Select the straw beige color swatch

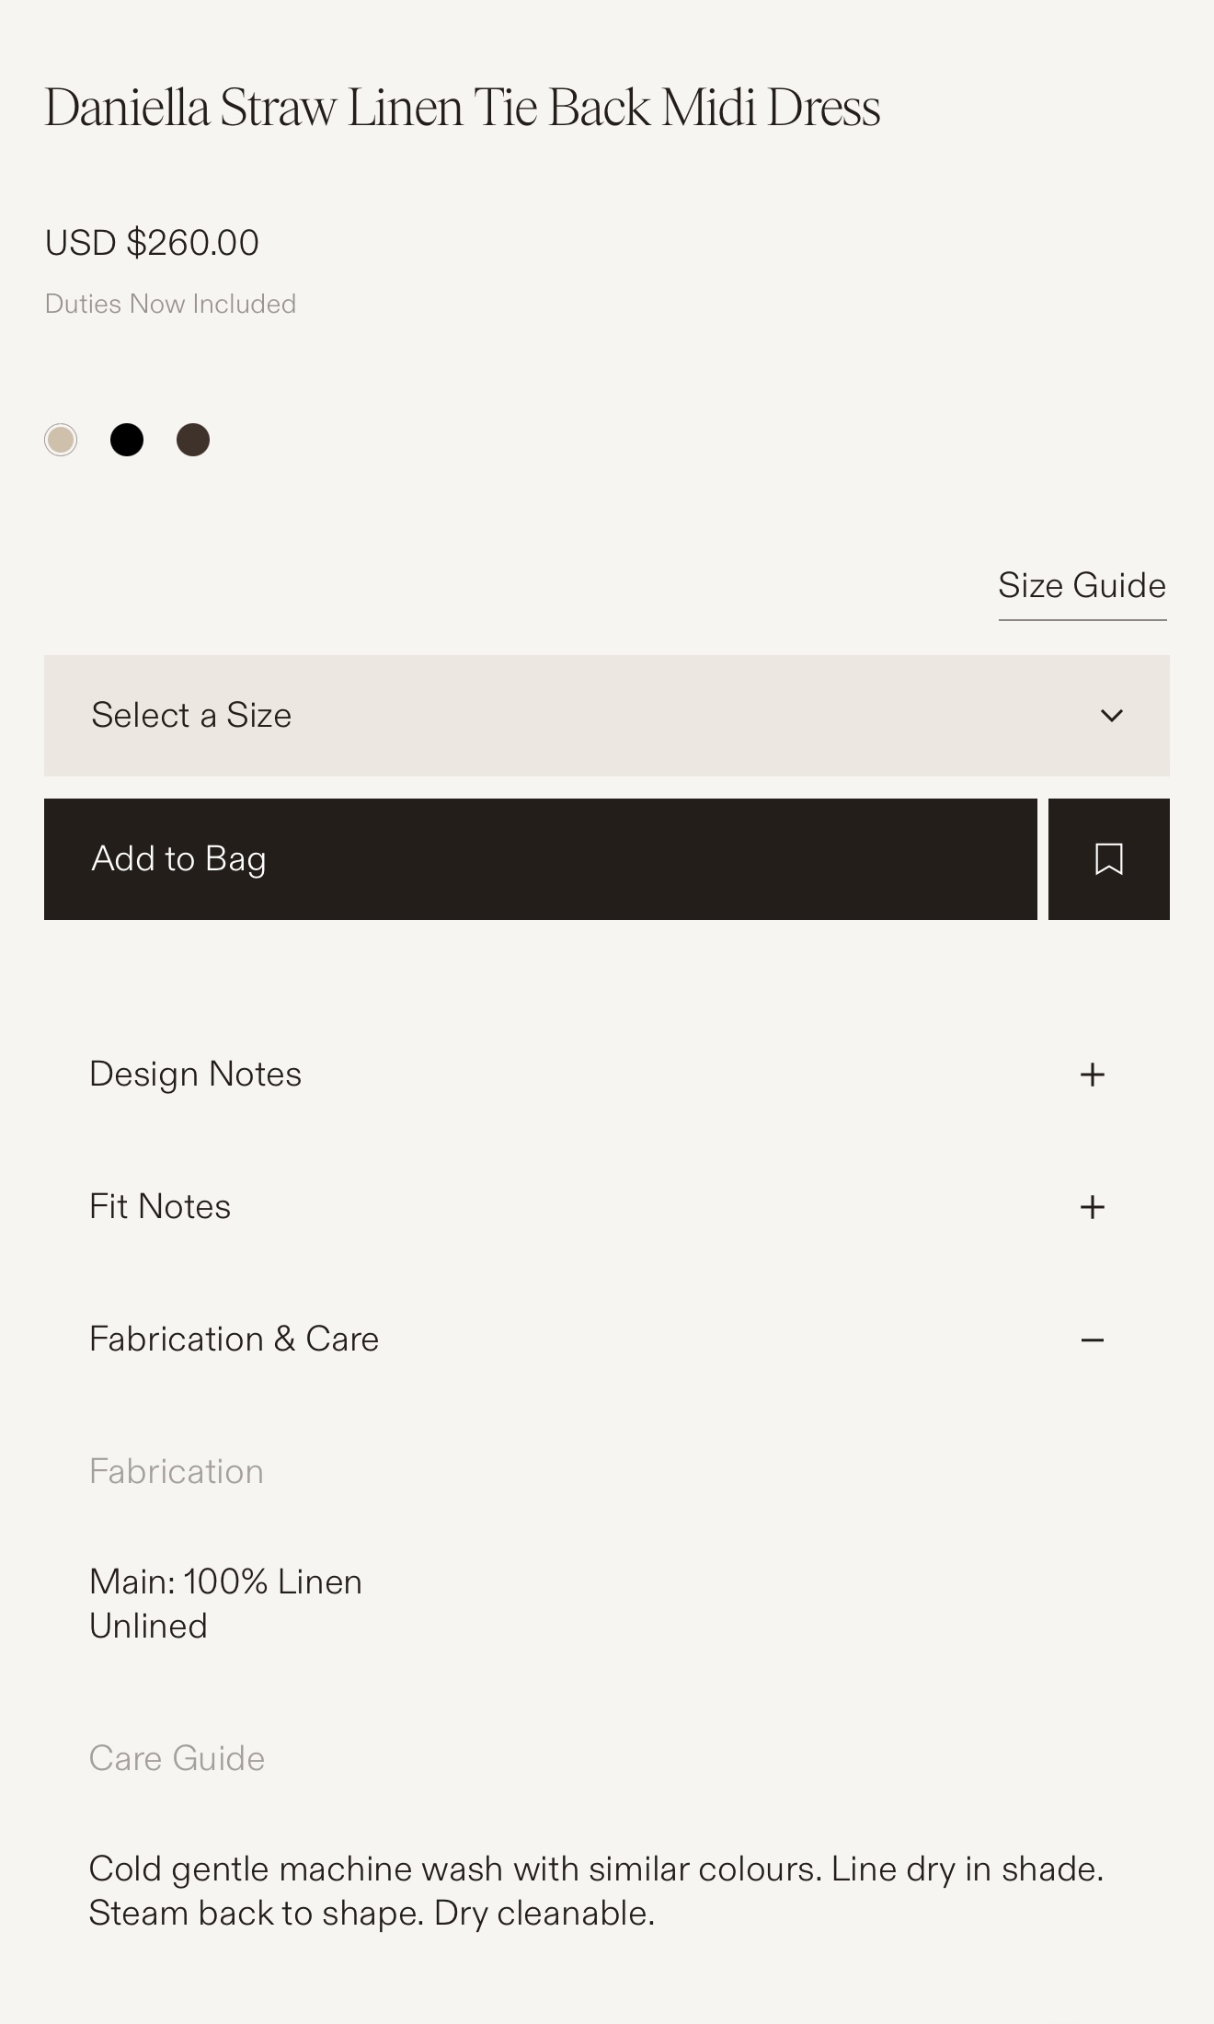(x=61, y=440)
